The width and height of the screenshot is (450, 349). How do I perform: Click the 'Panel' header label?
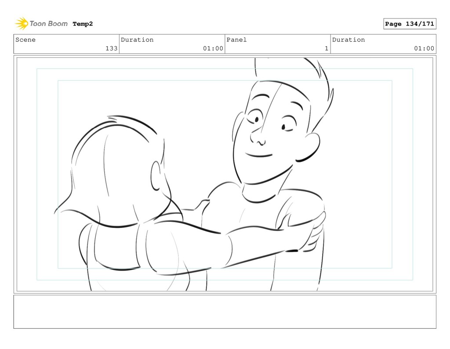tap(236, 40)
